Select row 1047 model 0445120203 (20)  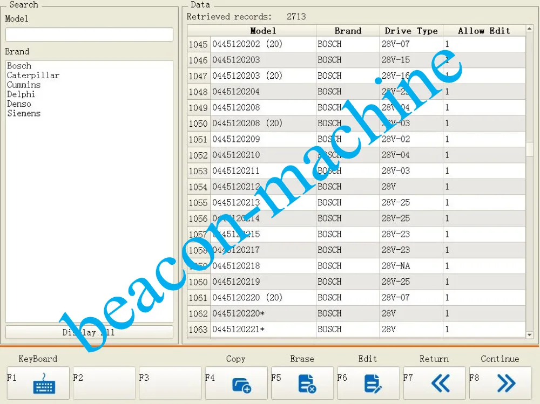[356, 76]
